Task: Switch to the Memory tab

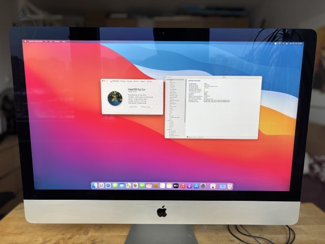Action: pos(136,81)
